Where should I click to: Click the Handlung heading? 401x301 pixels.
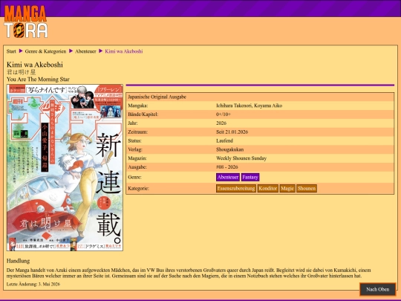(18, 261)
